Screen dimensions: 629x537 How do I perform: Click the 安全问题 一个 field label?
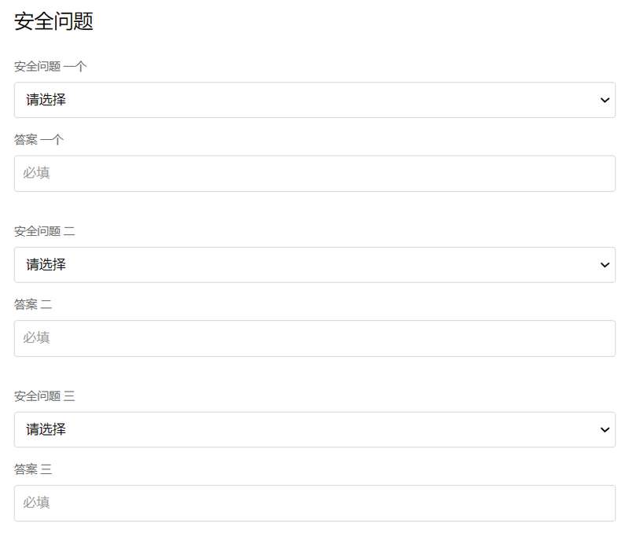[50, 66]
